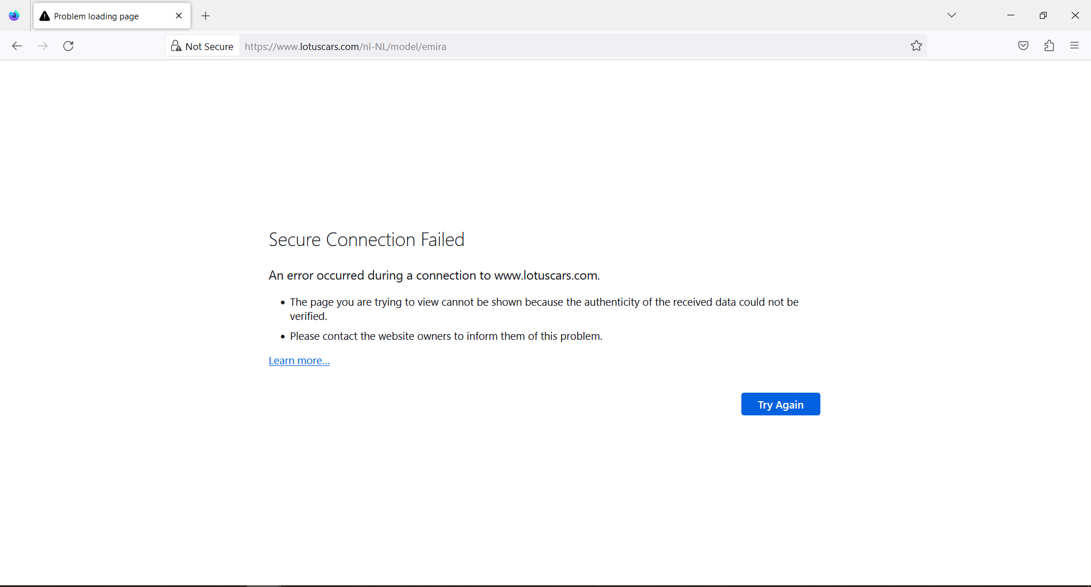Open the Learn more link
The height and width of the screenshot is (587, 1091).
(x=298, y=360)
